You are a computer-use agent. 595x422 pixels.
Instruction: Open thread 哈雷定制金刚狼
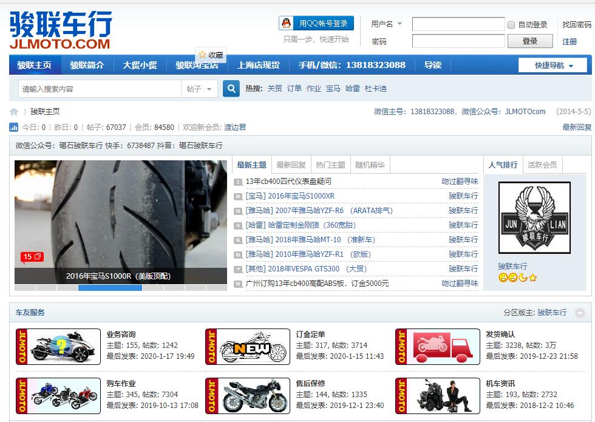point(312,225)
